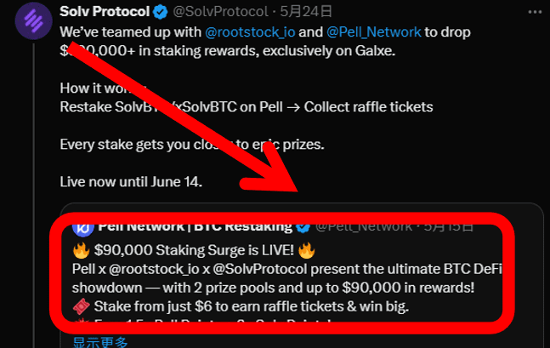The width and height of the screenshot is (550, 348).
Task: Open the @Pell_Network mention link
Action: point(373,32)
